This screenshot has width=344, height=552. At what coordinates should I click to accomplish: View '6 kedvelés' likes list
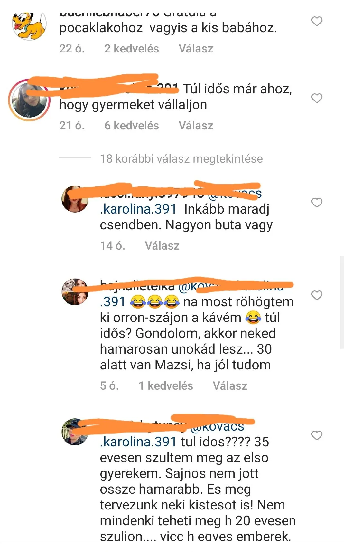click(132, 126)
